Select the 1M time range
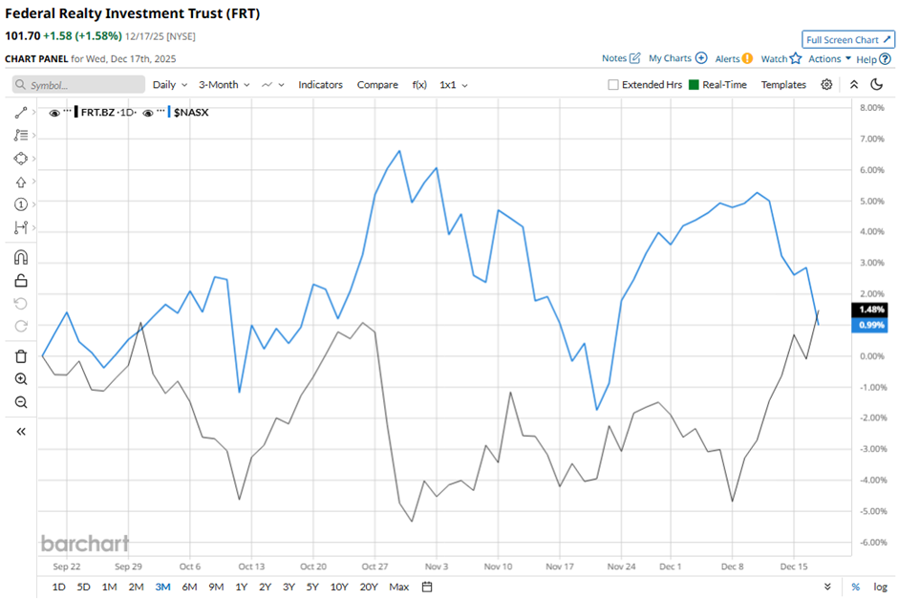The image size is (898, 599). [109, 587]
